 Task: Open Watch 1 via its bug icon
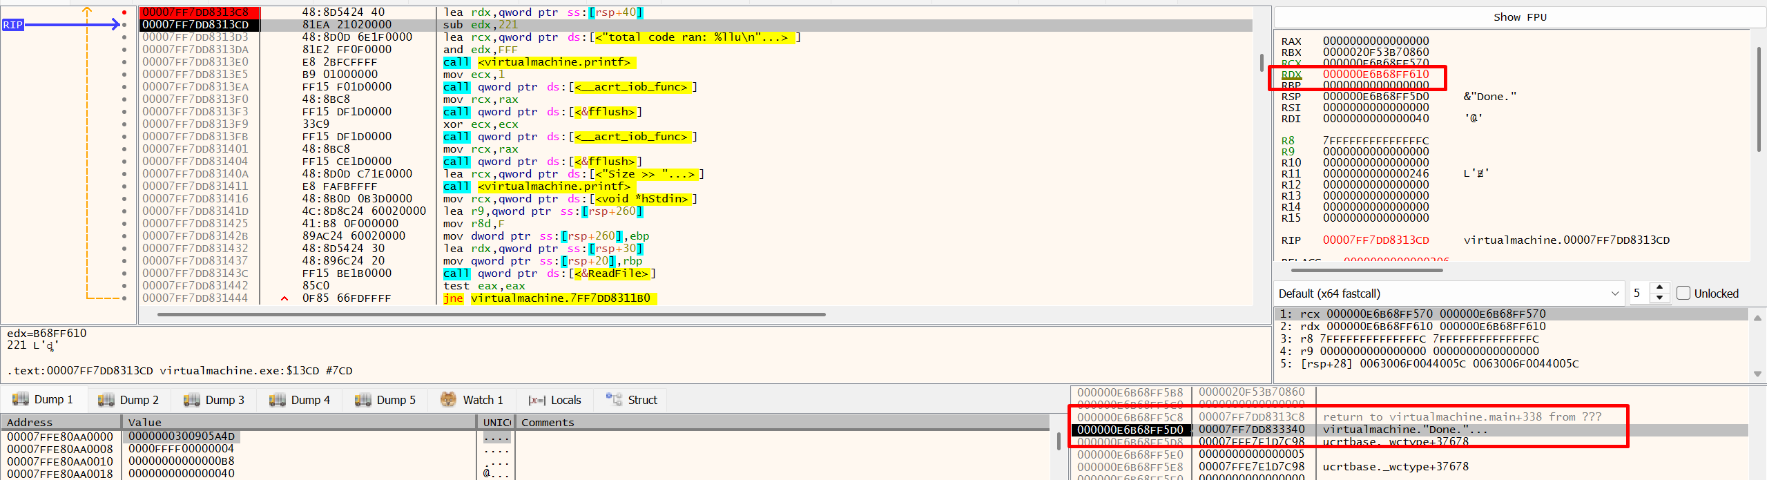tap(448, 400)
